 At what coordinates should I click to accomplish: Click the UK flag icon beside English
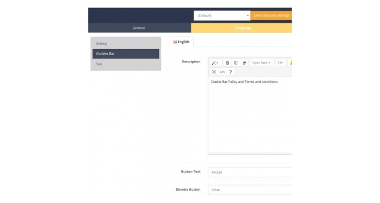[174, 42]
